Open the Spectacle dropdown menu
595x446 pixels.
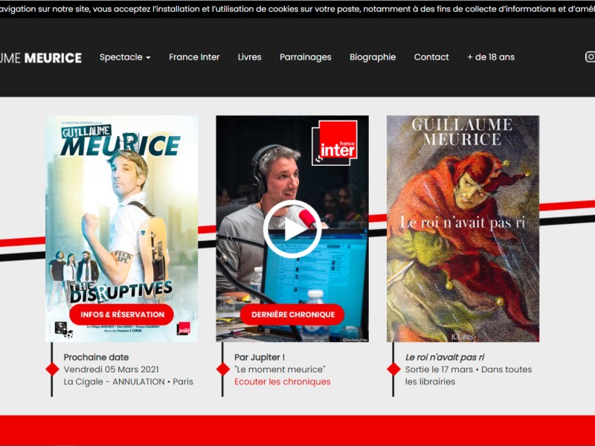125,57
